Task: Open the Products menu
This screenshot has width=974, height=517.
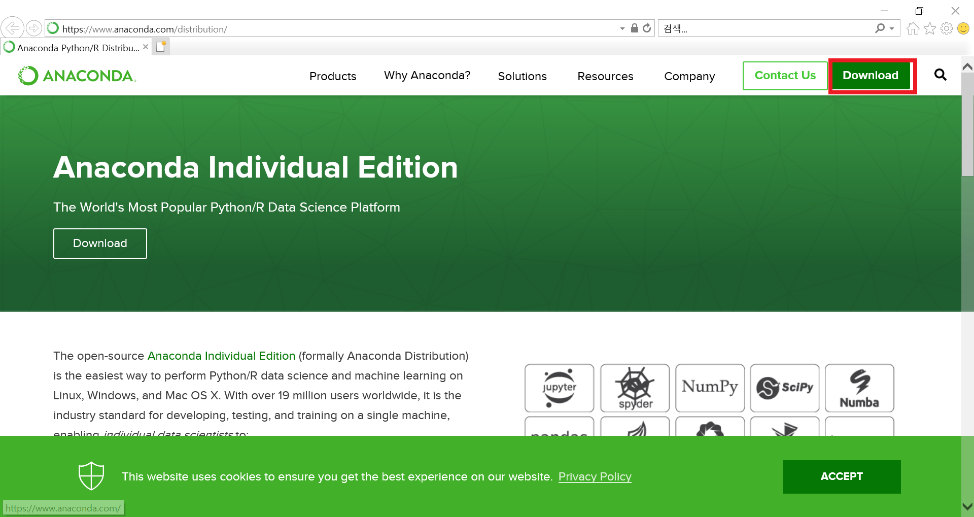Action: 333,76
